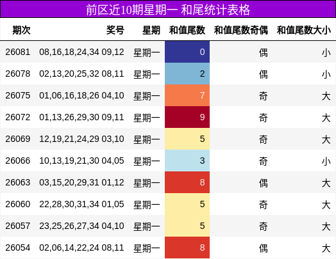Screen dimensions: 336x259
Task: Click numbers 02,13,20,25,32 08,11
Action: [81, 74]
